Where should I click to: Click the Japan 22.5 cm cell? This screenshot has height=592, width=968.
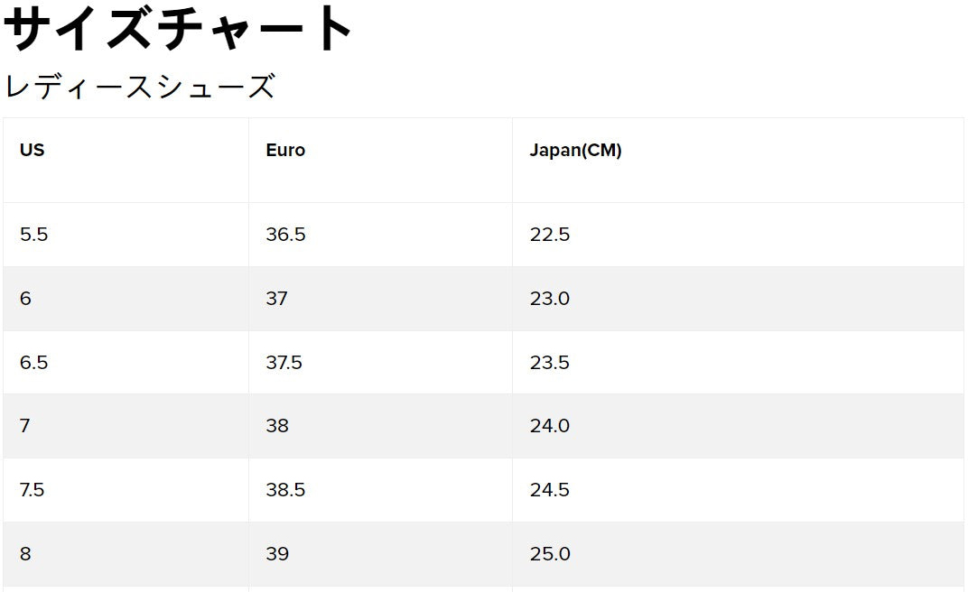550,235
